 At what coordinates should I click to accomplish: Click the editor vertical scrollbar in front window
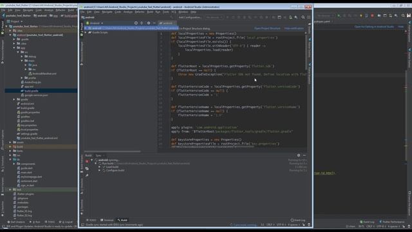pyautogui.click(x=306, y=52)
